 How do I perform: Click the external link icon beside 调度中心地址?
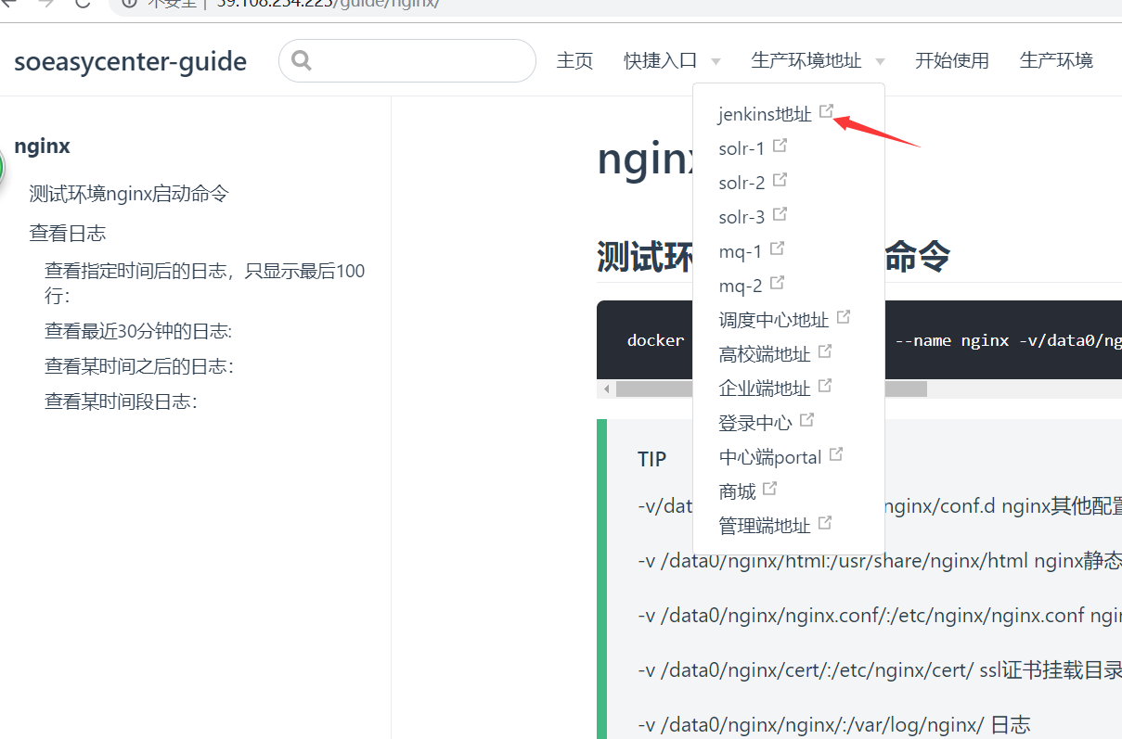click(844, 317)
